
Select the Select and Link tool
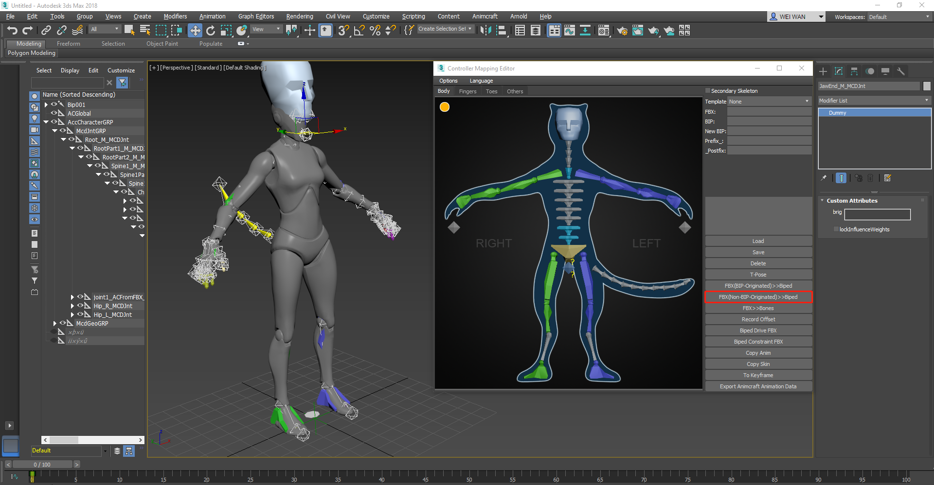tap(46, 31)
